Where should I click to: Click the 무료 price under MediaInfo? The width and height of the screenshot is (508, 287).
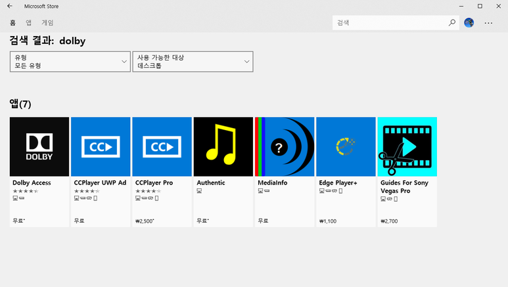pos(263,221)
